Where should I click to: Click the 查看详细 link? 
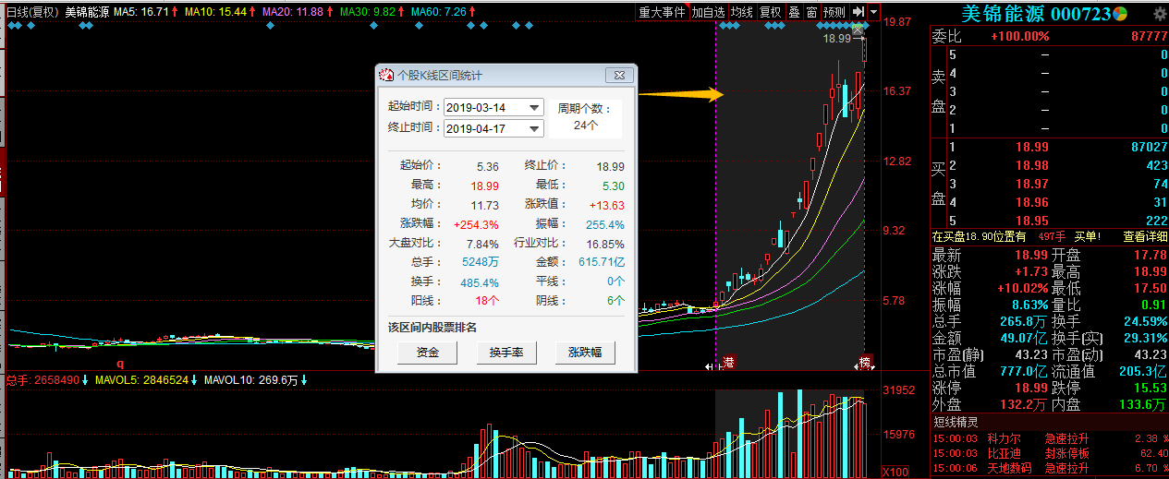tap(1145, 237)
